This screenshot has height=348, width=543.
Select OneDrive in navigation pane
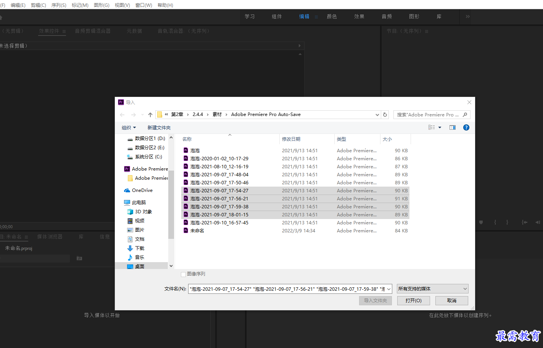(x=138, y=190)
